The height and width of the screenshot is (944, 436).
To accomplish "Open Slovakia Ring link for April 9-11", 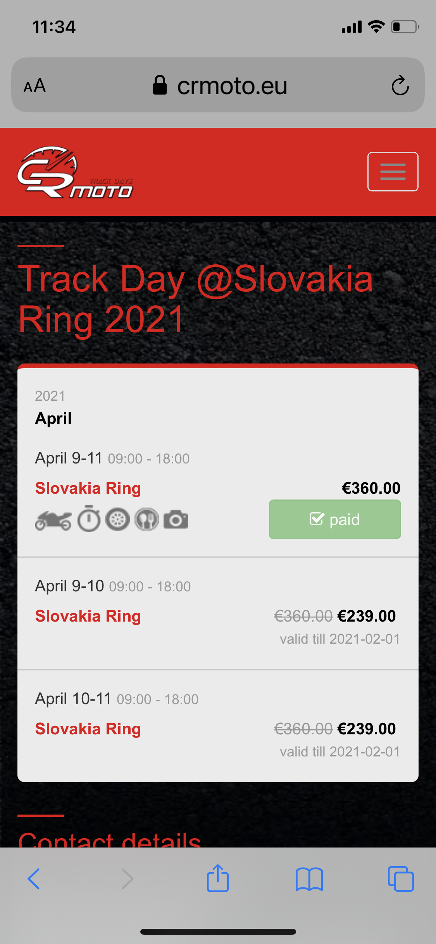I will 88,488.
